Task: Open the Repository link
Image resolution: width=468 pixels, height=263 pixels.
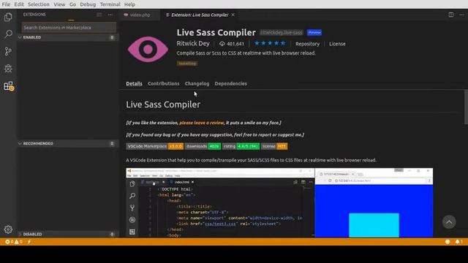Action: coord(307,44)
